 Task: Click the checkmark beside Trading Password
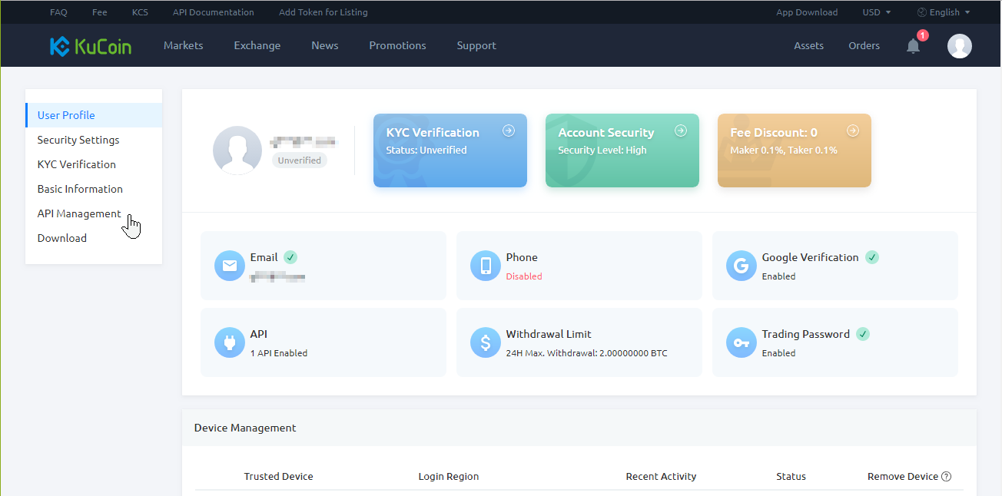(862, 334)
